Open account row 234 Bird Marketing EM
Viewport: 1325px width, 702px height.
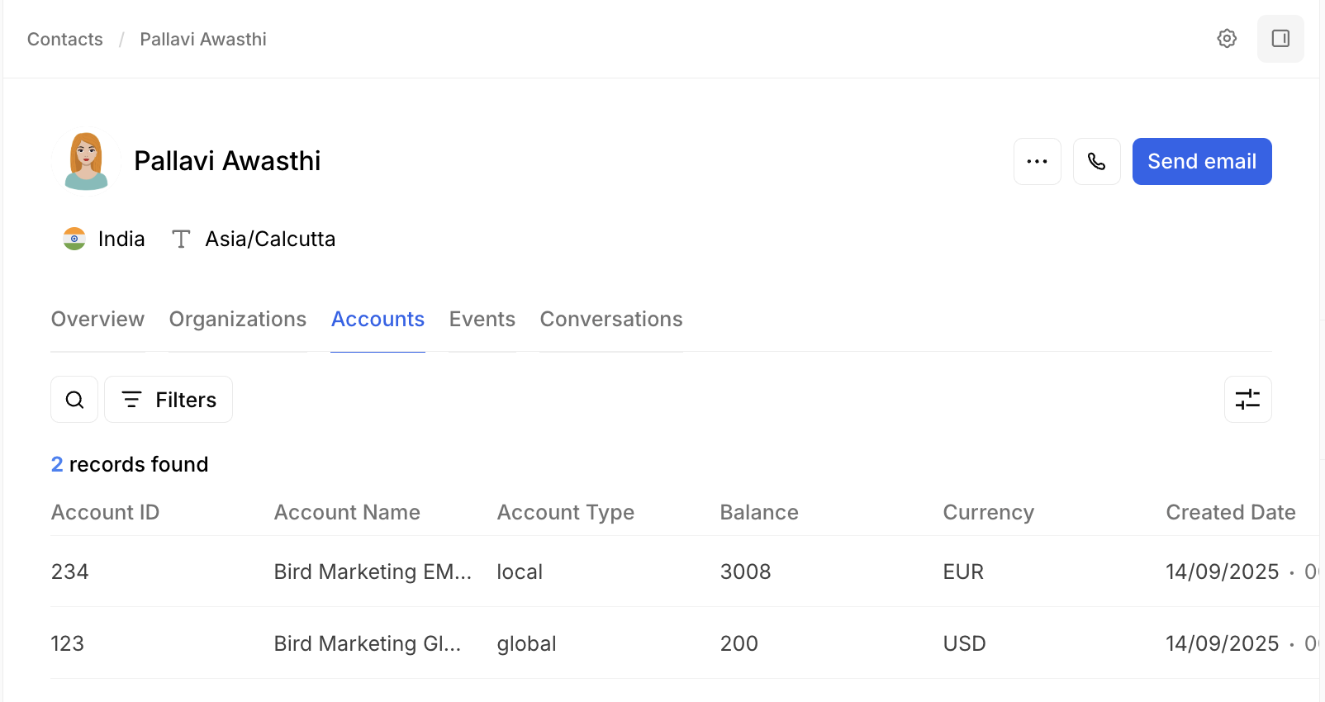tap(372, 572)
